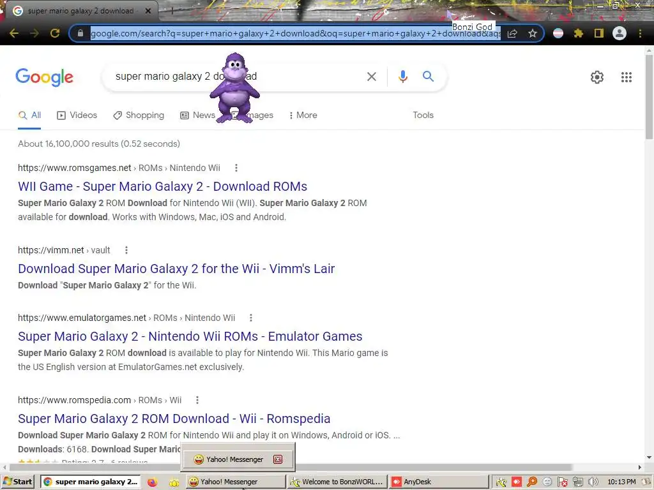Click the romspedia.com breadcrumb URL
The width and height of the screenshot is (654, 490).
(100, 400)
